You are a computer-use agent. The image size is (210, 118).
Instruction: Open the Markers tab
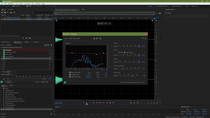[27, 42]
